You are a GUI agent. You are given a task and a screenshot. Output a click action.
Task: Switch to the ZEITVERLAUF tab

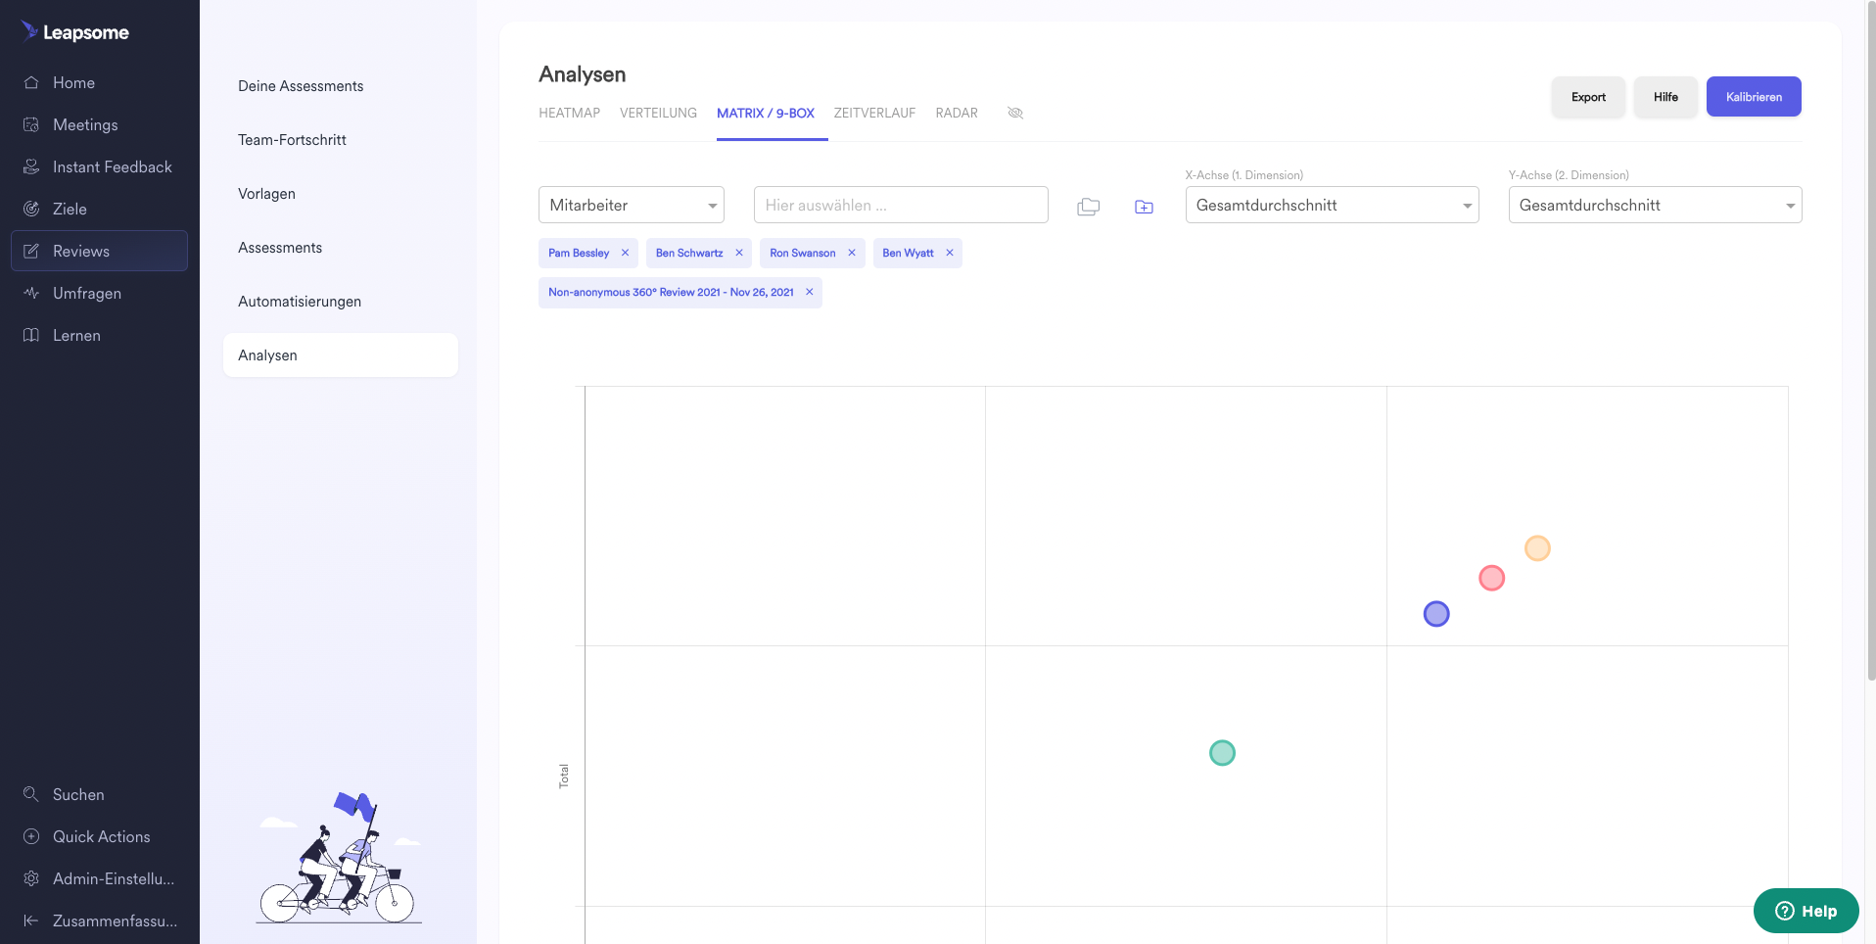pos(874,113)
